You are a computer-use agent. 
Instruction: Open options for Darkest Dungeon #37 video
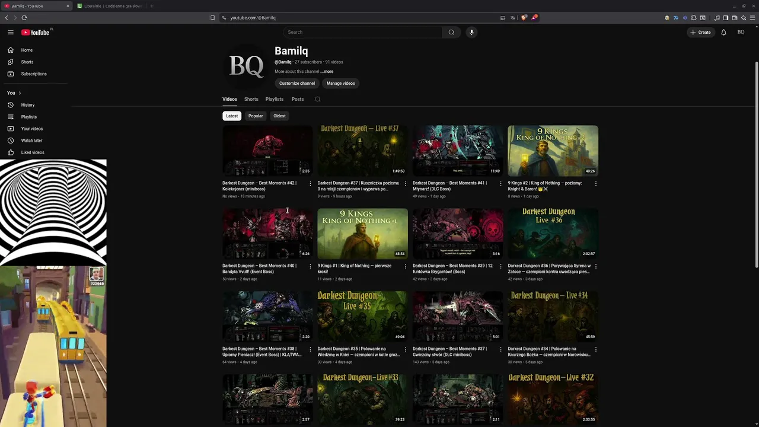tap(406, 183)
